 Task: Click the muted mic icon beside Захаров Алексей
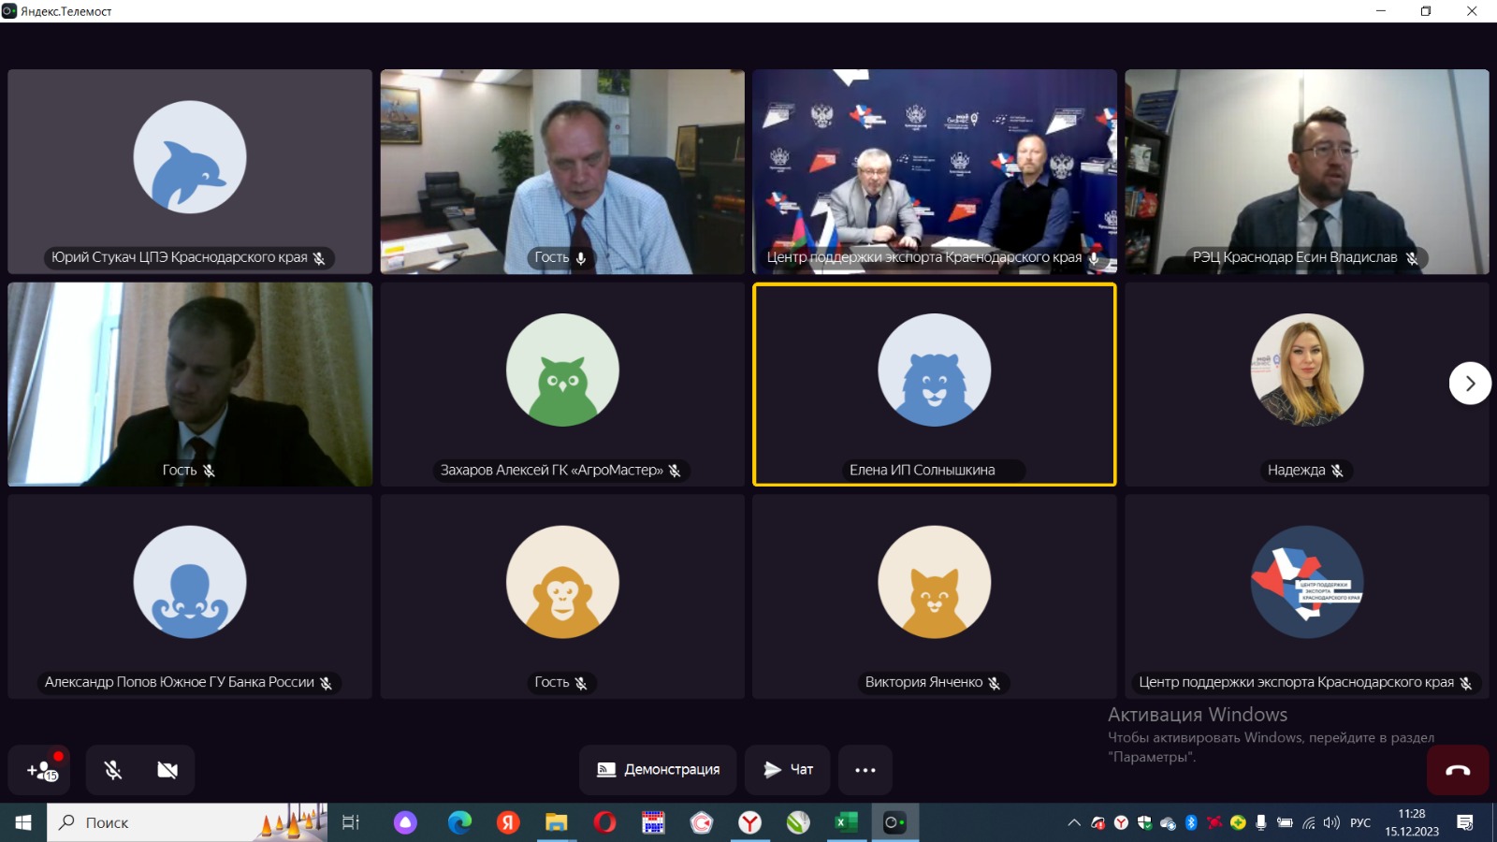675,471
